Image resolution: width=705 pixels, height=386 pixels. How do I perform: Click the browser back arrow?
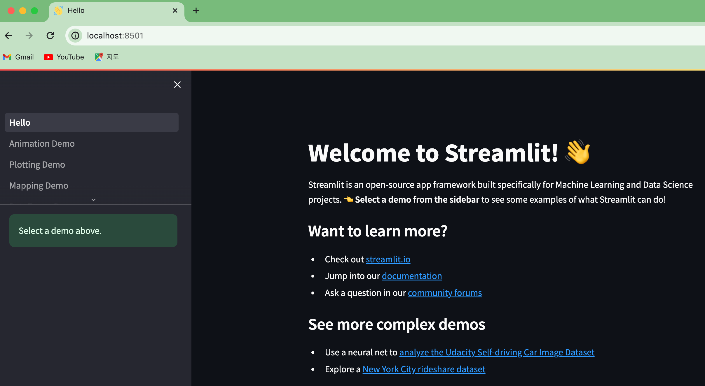click(8, 36)
